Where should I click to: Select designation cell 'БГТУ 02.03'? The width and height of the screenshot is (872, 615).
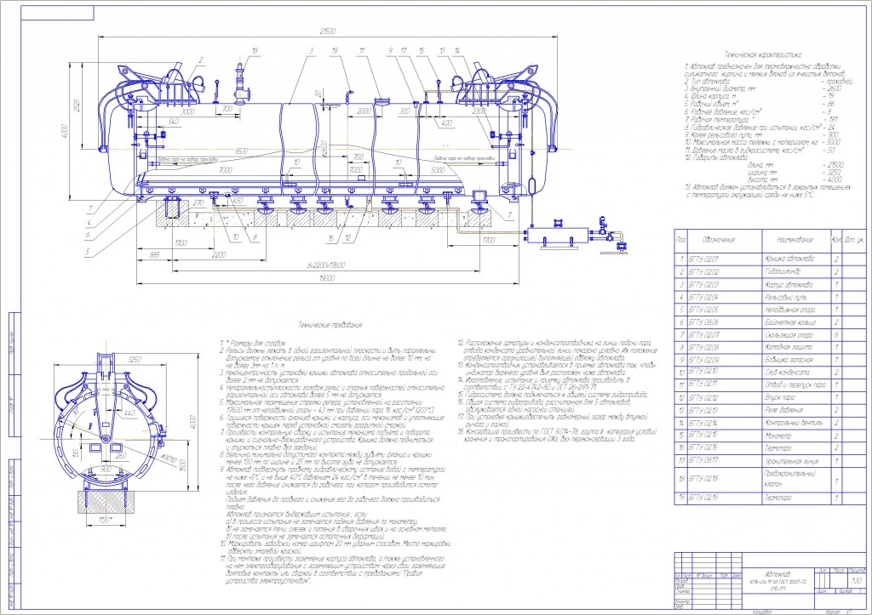724,284
